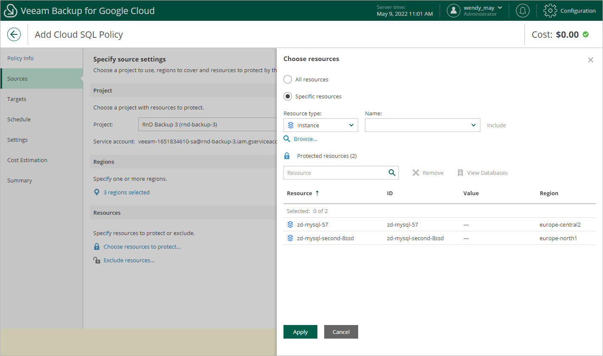Click the Browse magnifier icon
Viewport: 603px width, 356px height.
(x=287, y=139)
